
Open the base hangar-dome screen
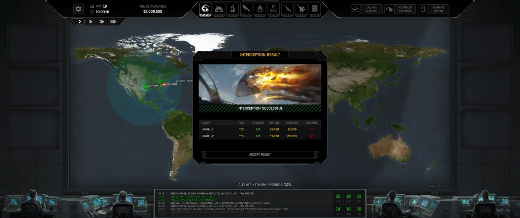pos(219,9)
